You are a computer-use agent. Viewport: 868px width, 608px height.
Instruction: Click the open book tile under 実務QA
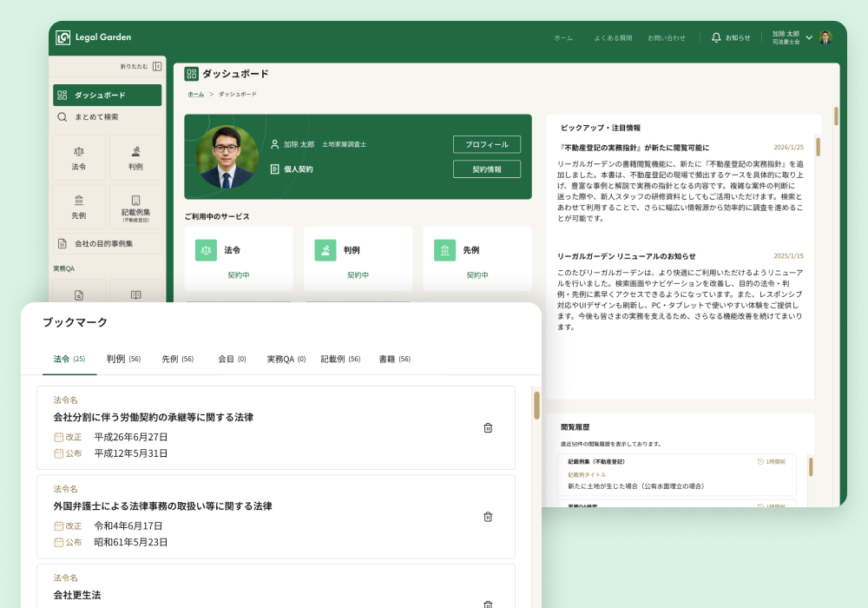(135, 292)
